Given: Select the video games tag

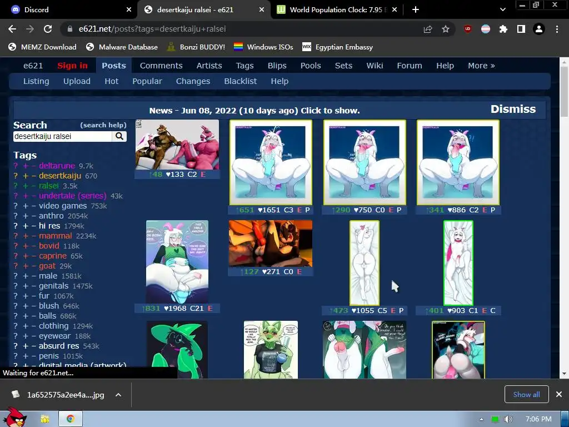Looking at the screenshot, I should point(63,206).
